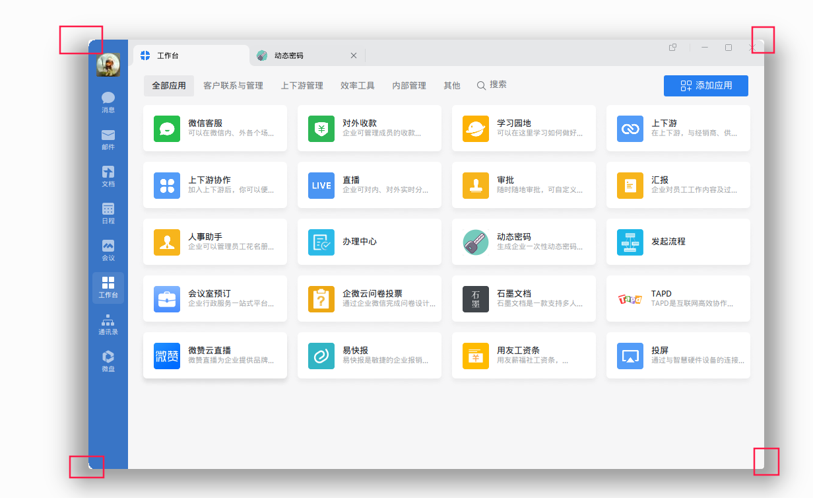
Task: Select the 客户联系与管理 category tab
Action: (x=234, y=86)
